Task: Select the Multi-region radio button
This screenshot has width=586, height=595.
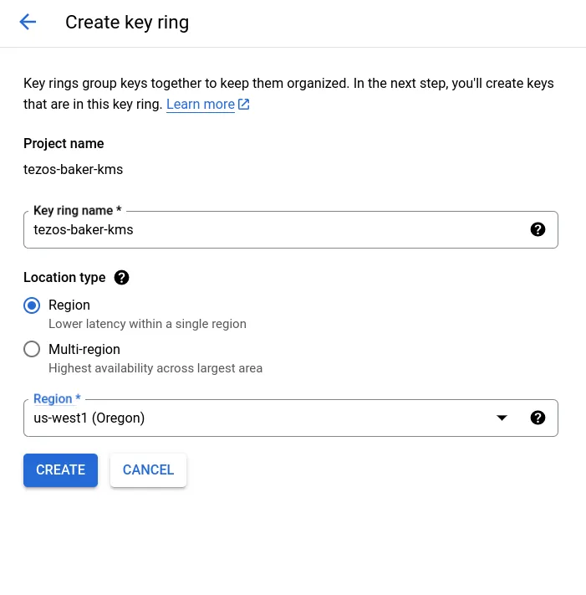Action: [32, 349]
